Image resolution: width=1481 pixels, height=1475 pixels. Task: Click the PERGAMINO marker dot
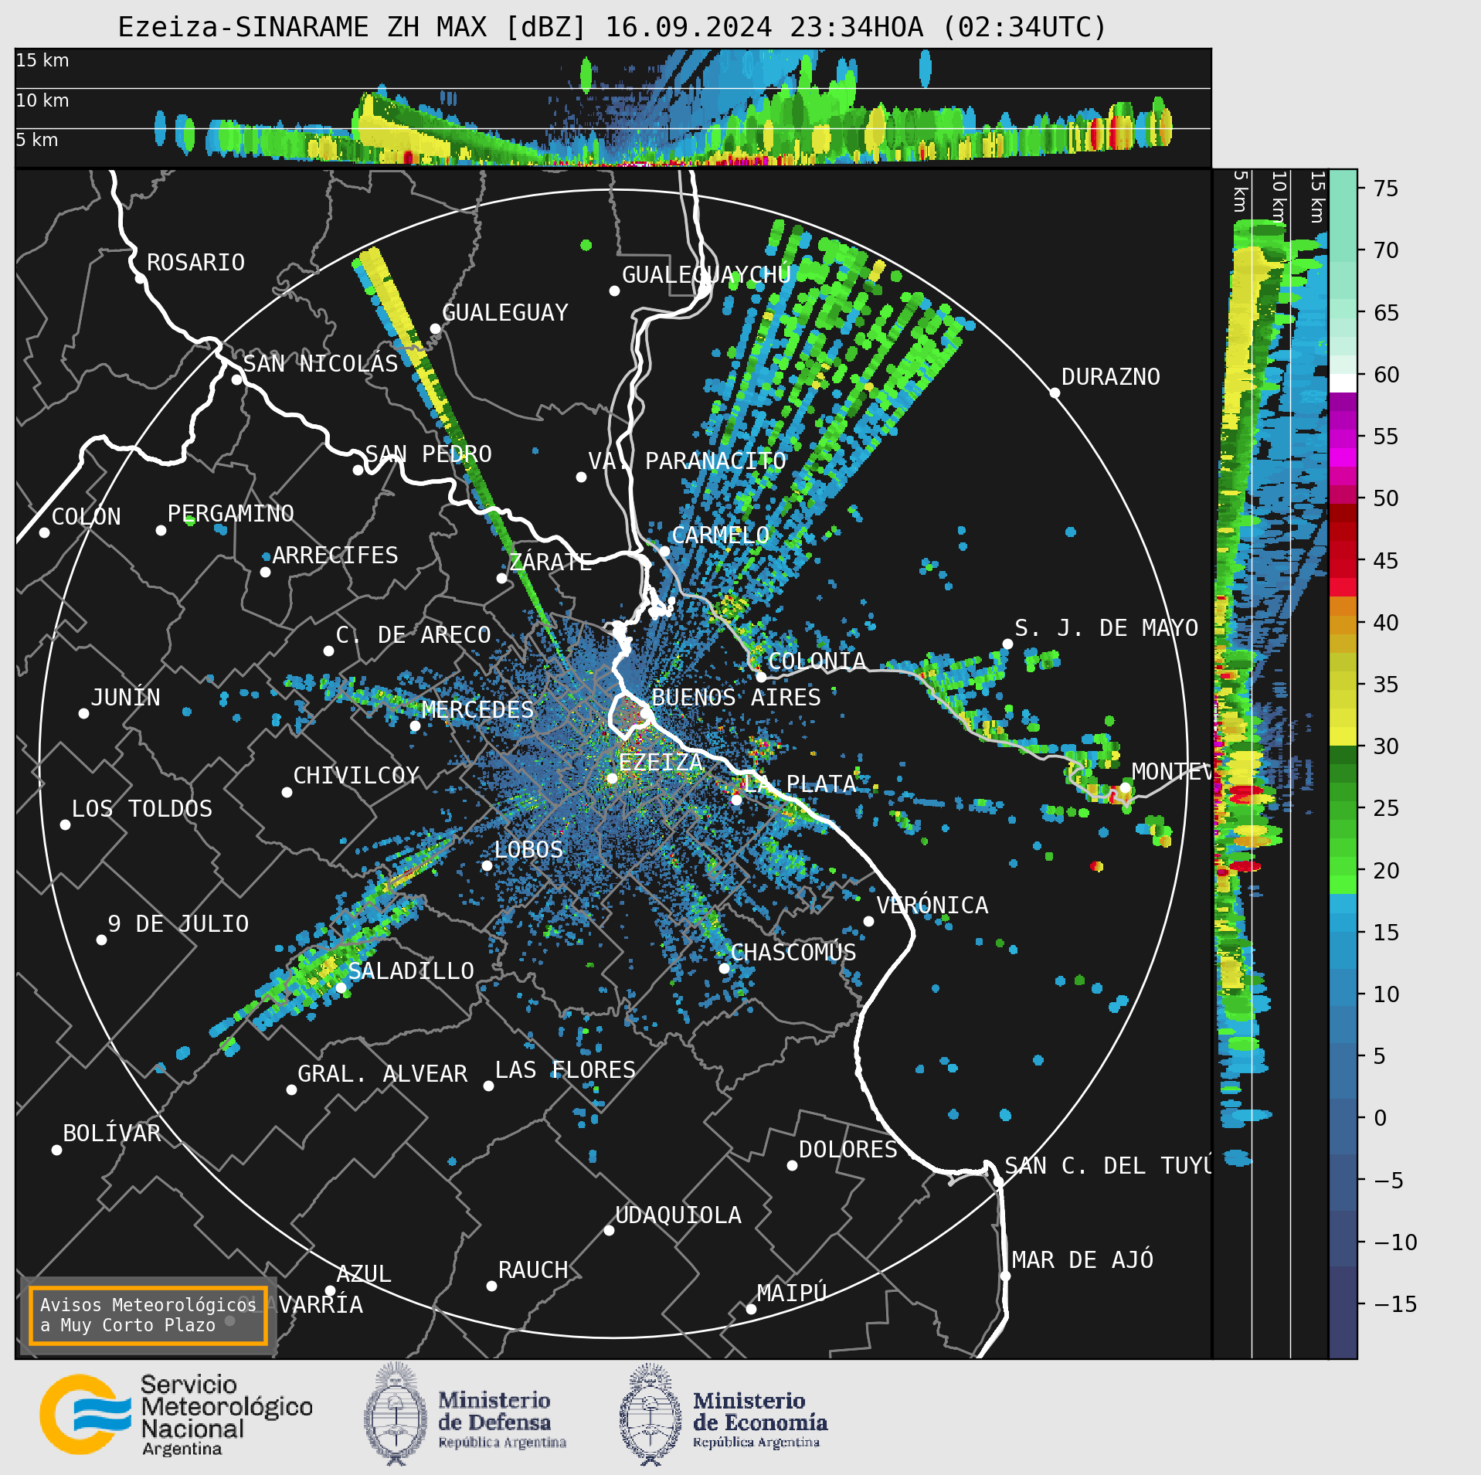tap(161, 530)
